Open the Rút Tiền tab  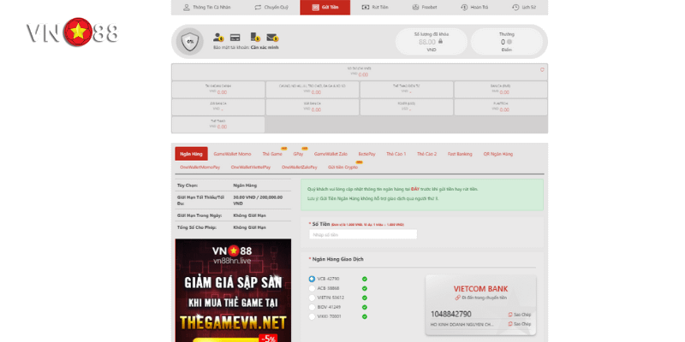377,7
